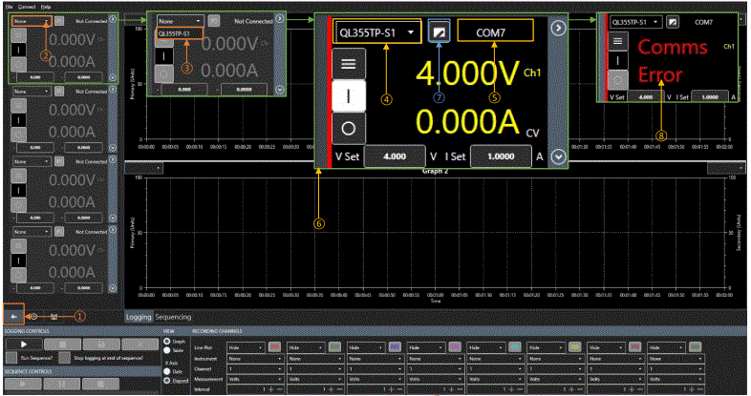Screen dimensions: 751x396
Task: Click the COM7 port field in the 4.000V panel
Action: pyautogui.click(x=495, y=32)
